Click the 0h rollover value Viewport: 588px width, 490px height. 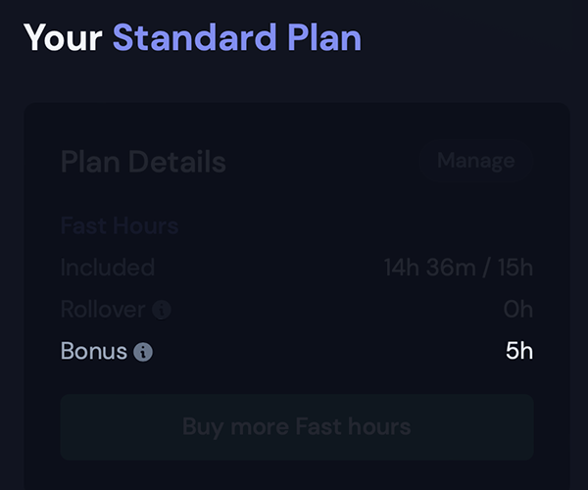518,310
